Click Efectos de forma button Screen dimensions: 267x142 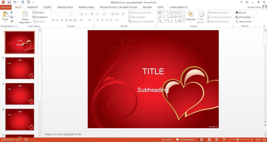[219, 22]
